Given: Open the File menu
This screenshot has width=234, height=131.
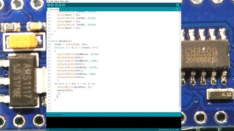Looking at the screenshot, I should [x=48, y=1].
